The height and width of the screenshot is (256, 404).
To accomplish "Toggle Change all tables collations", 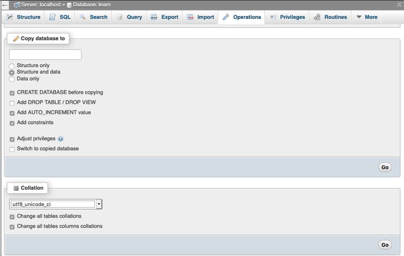I will click(x=12, y=217).
